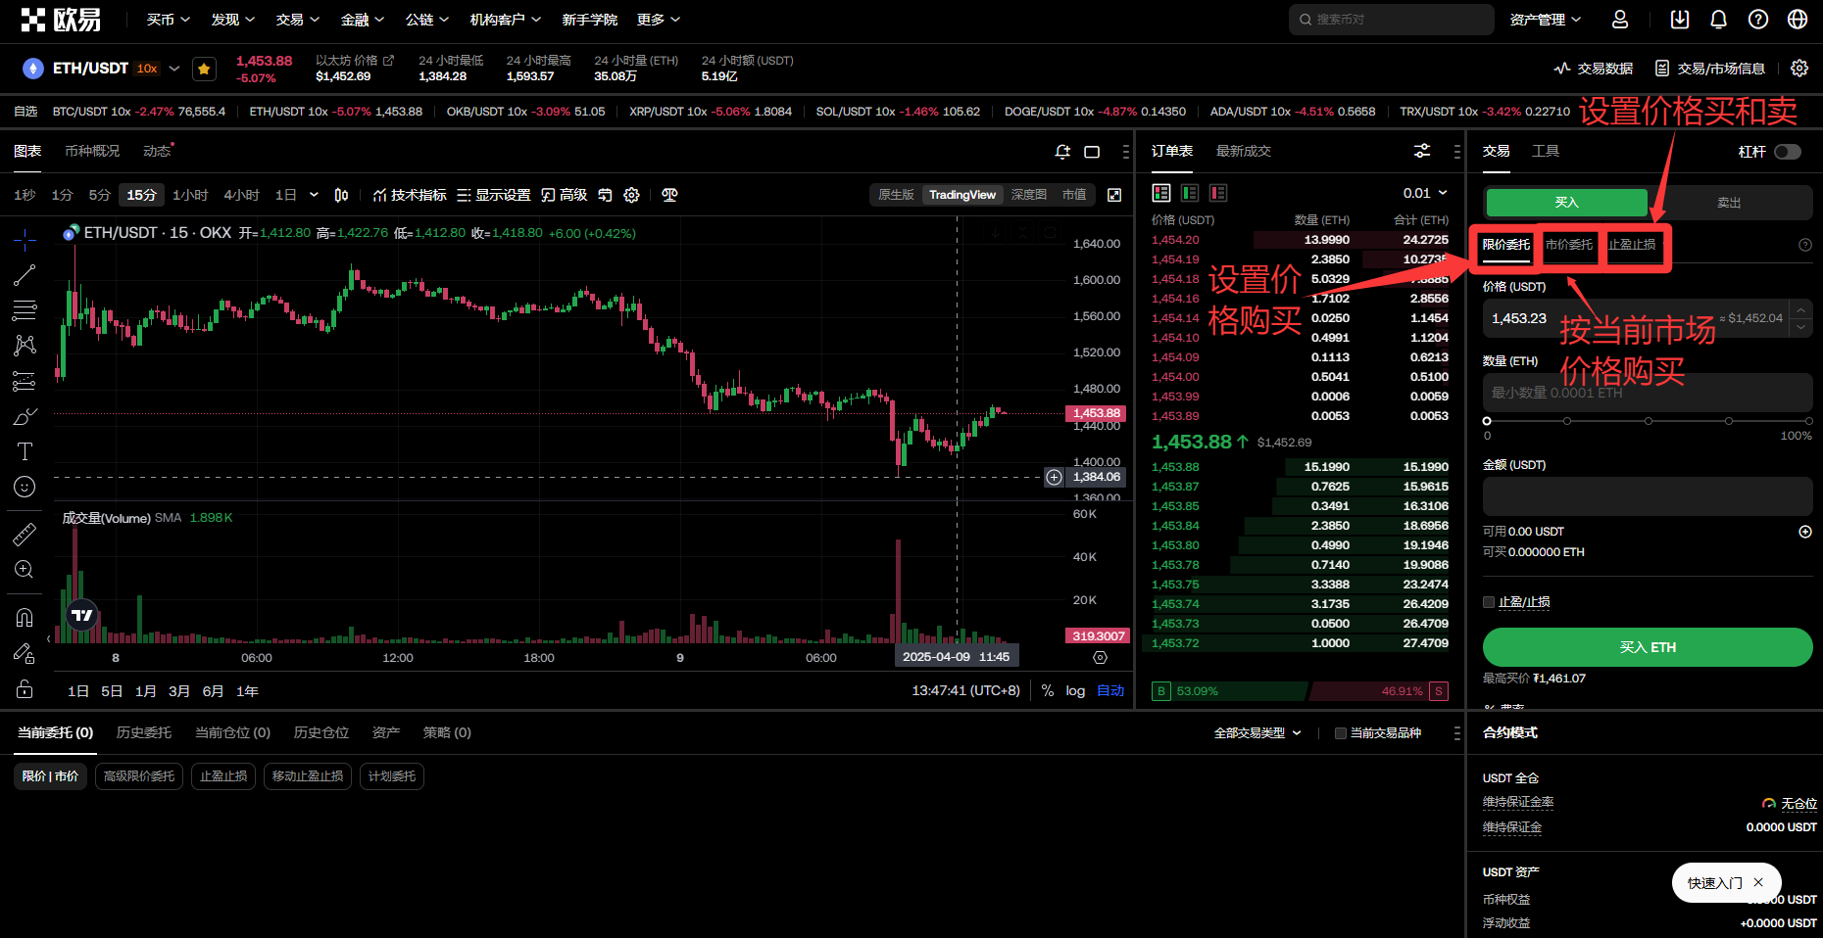Set a chart price alert bell
The height and width of the screenshot is (938, 1823).
coord(1062,152)
